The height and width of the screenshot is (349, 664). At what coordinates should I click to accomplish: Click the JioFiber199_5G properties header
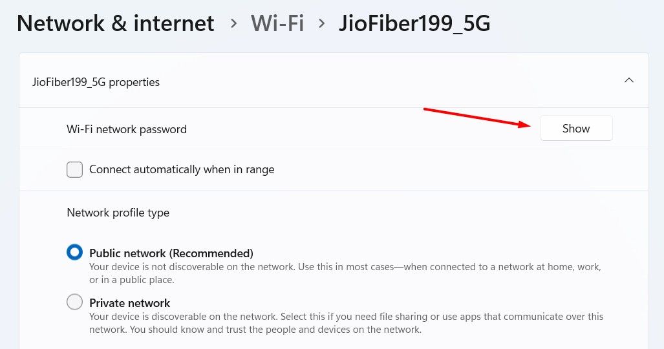click(96, 82)
